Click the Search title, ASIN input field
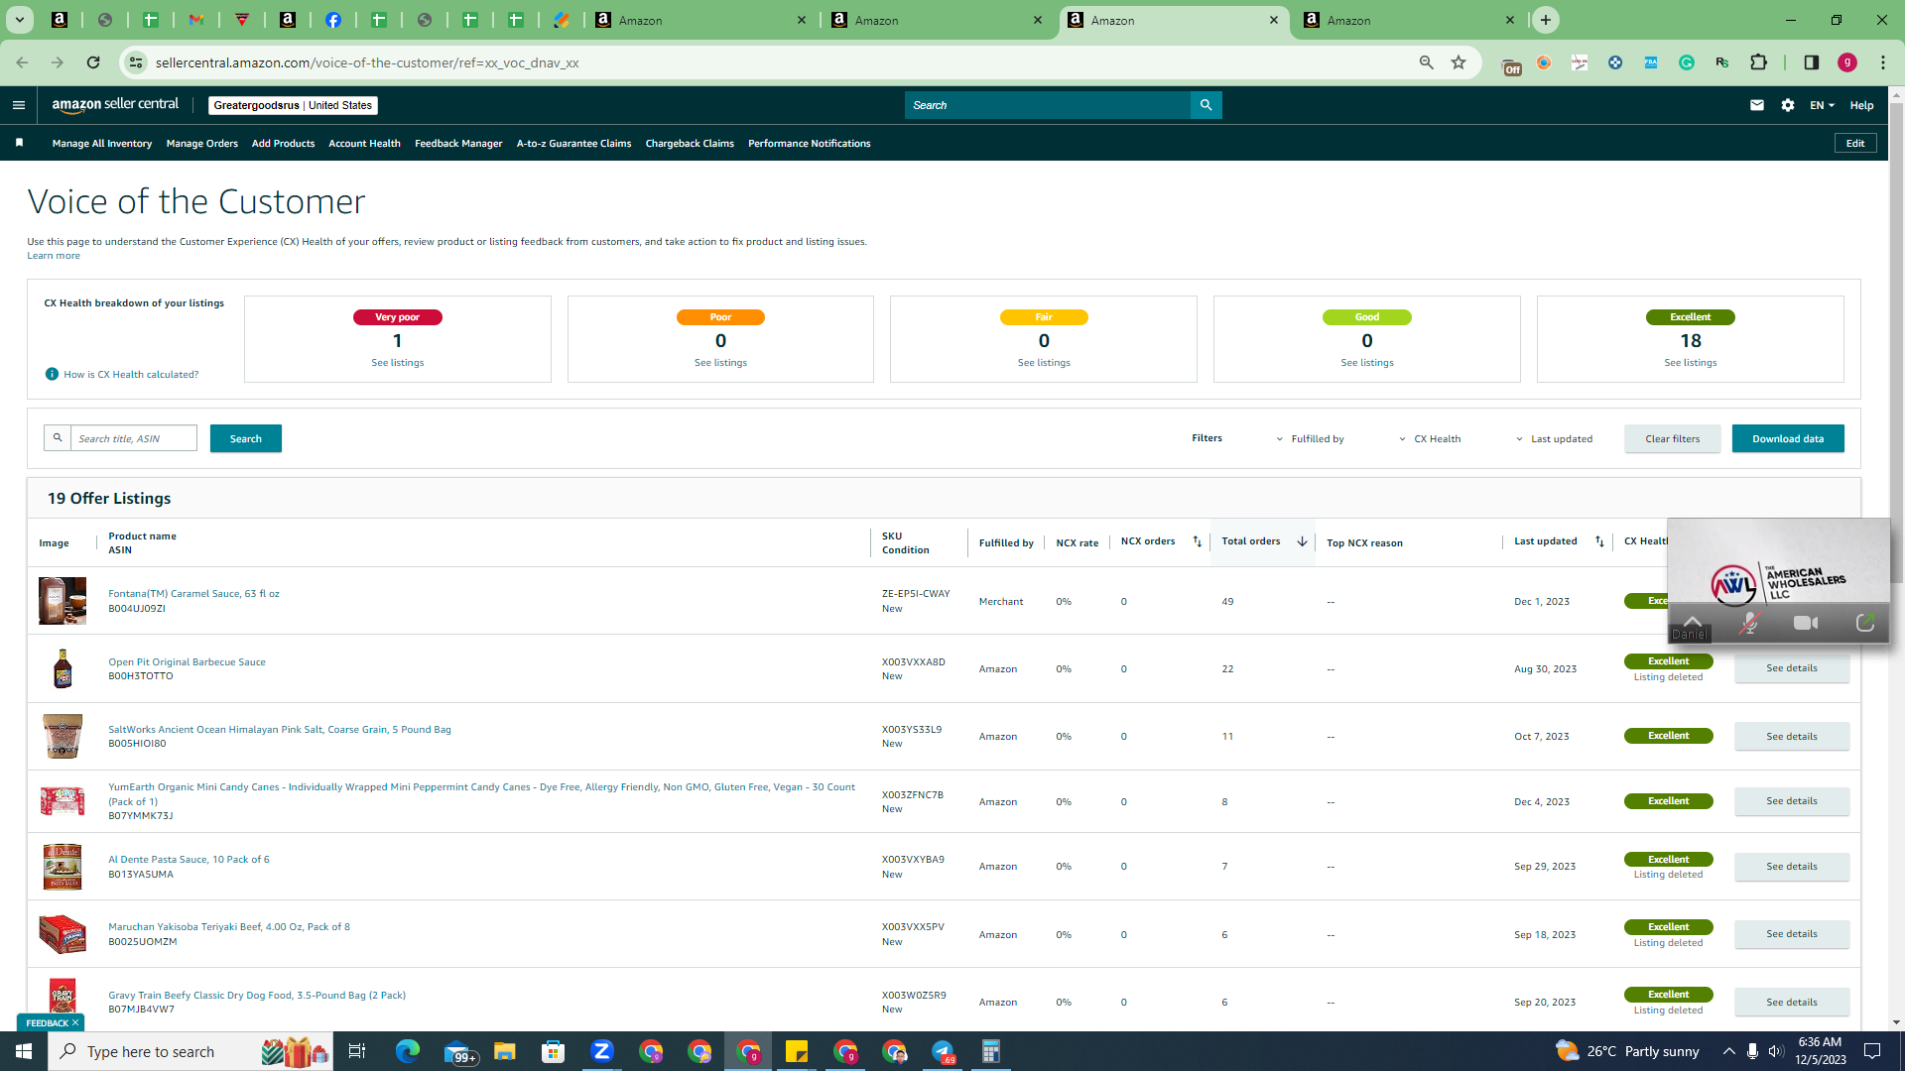This screenshot has width=1905, height=1071. [x=134, y=438]
